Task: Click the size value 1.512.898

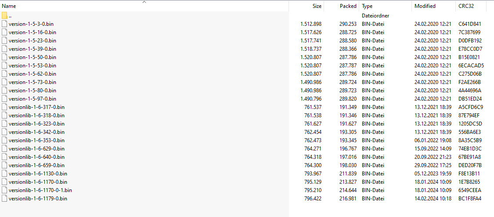Action: (311, 24)
